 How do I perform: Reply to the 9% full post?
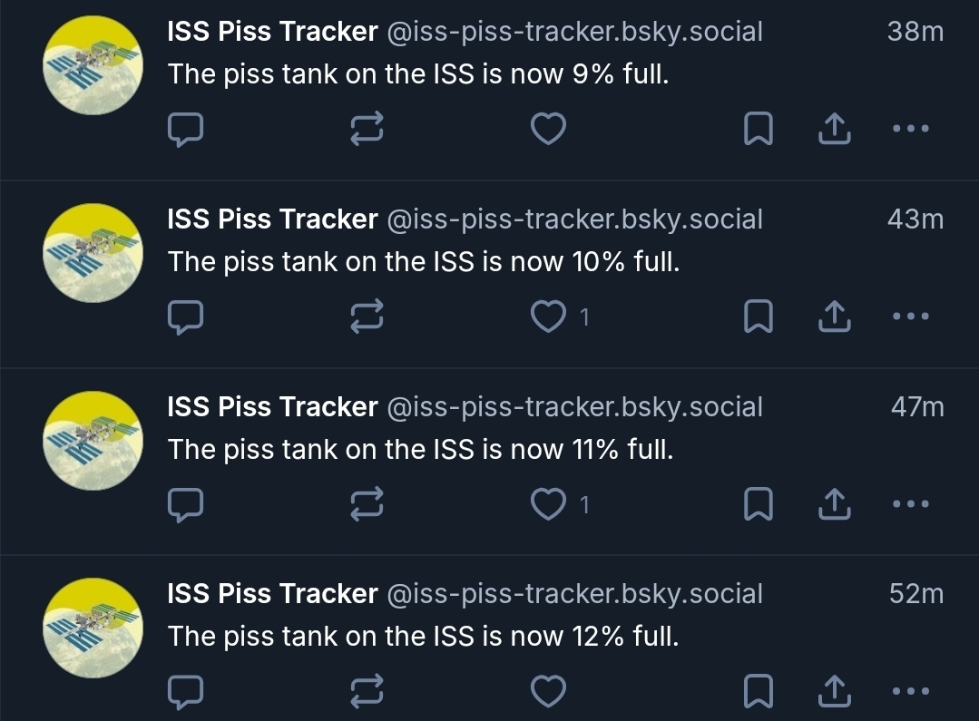[186, 130]
